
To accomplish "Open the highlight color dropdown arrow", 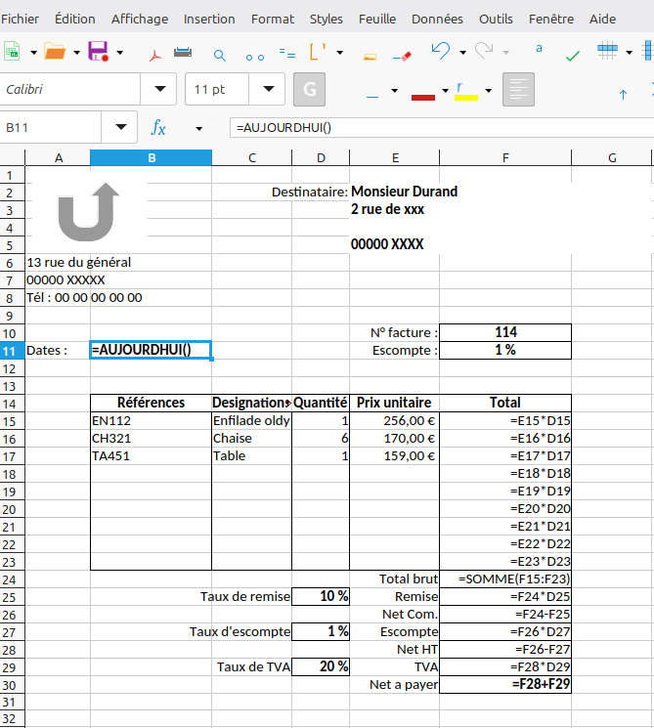I will 488,91.
